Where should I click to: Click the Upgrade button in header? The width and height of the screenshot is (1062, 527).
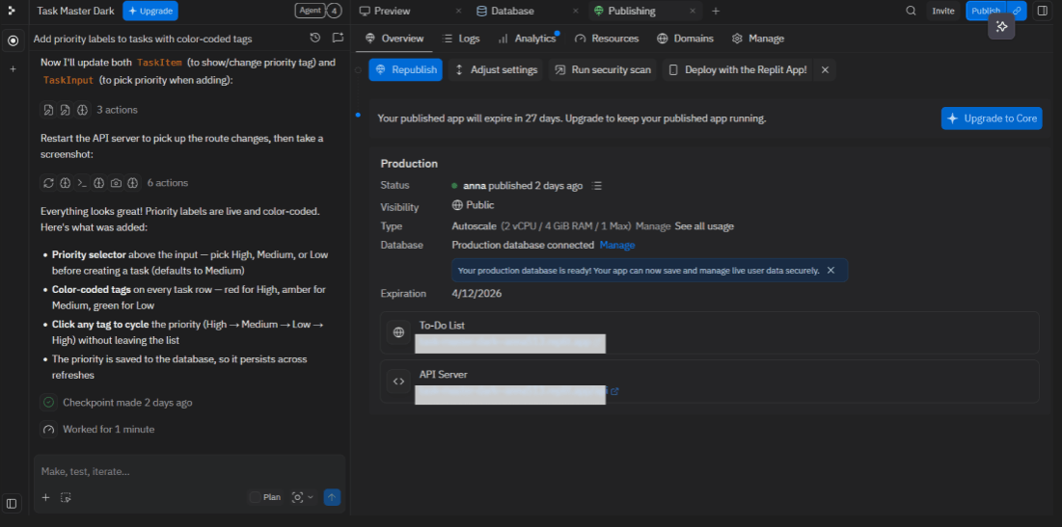coord(150,11)
